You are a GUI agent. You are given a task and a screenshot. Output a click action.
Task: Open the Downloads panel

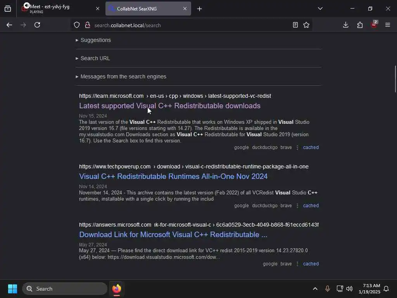[x=345, y=25]
